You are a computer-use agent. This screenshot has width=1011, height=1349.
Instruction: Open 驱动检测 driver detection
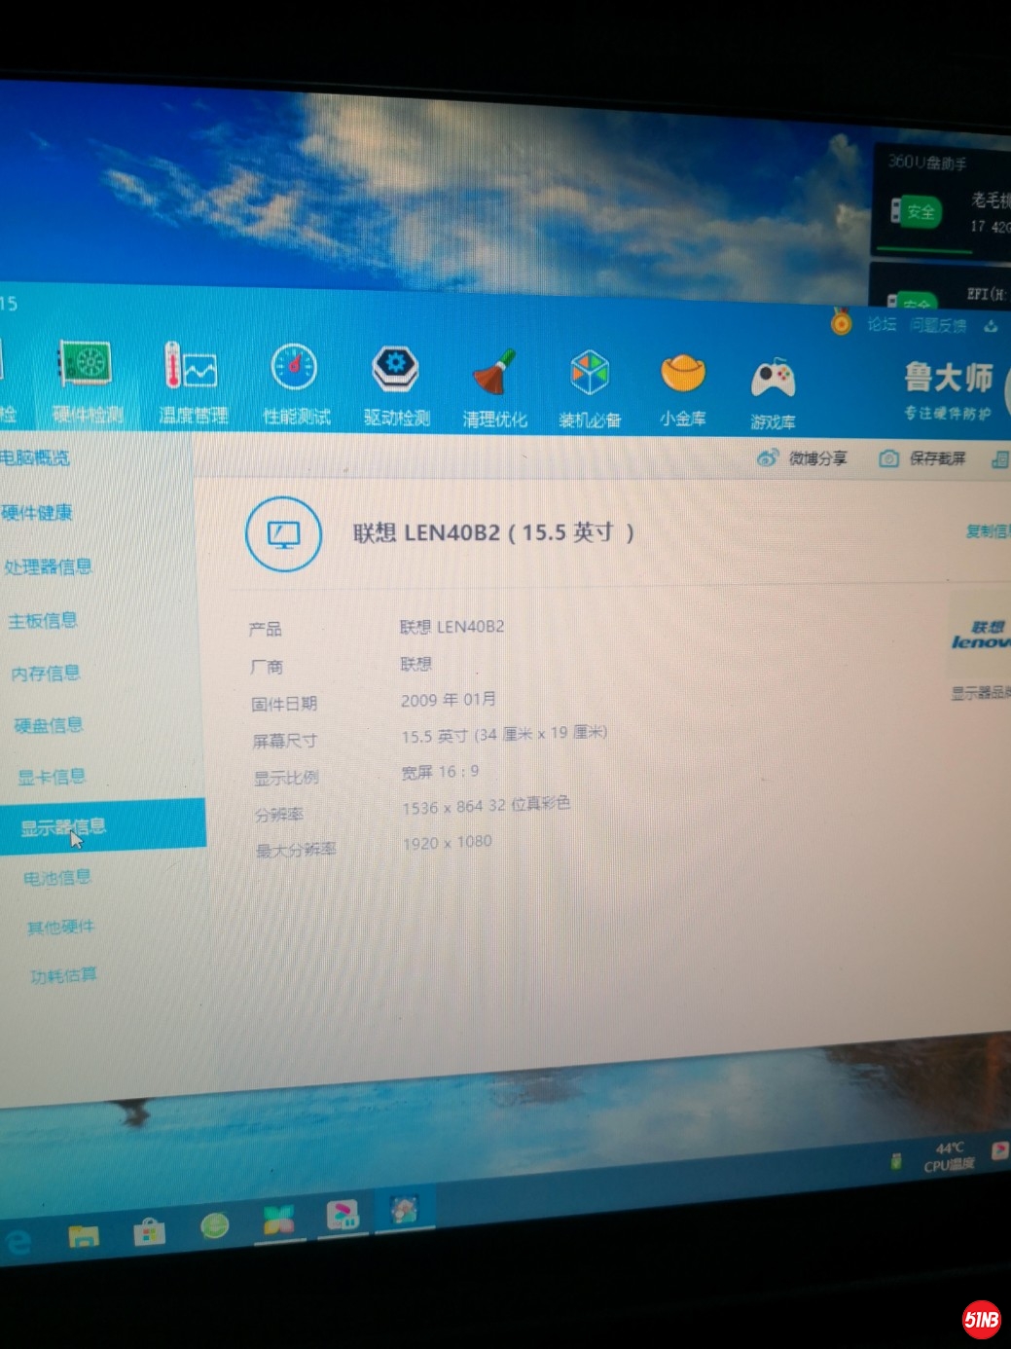[396, 386]
